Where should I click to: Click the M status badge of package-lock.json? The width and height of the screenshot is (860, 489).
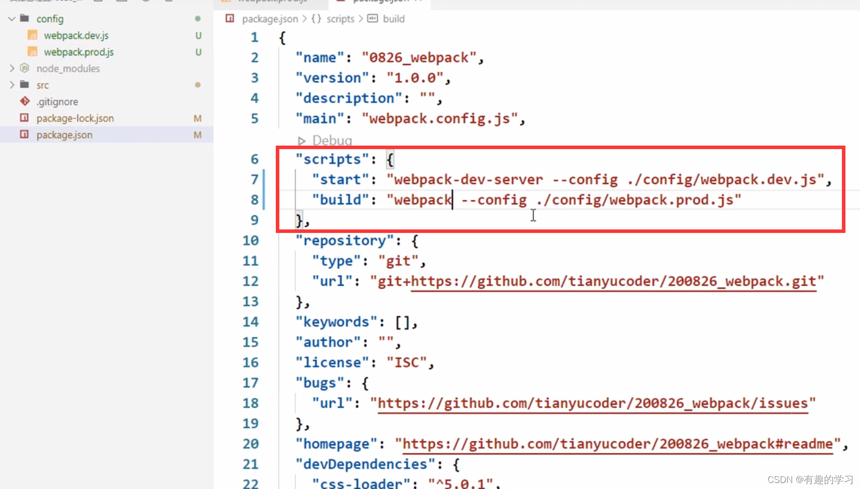[197, 118]
